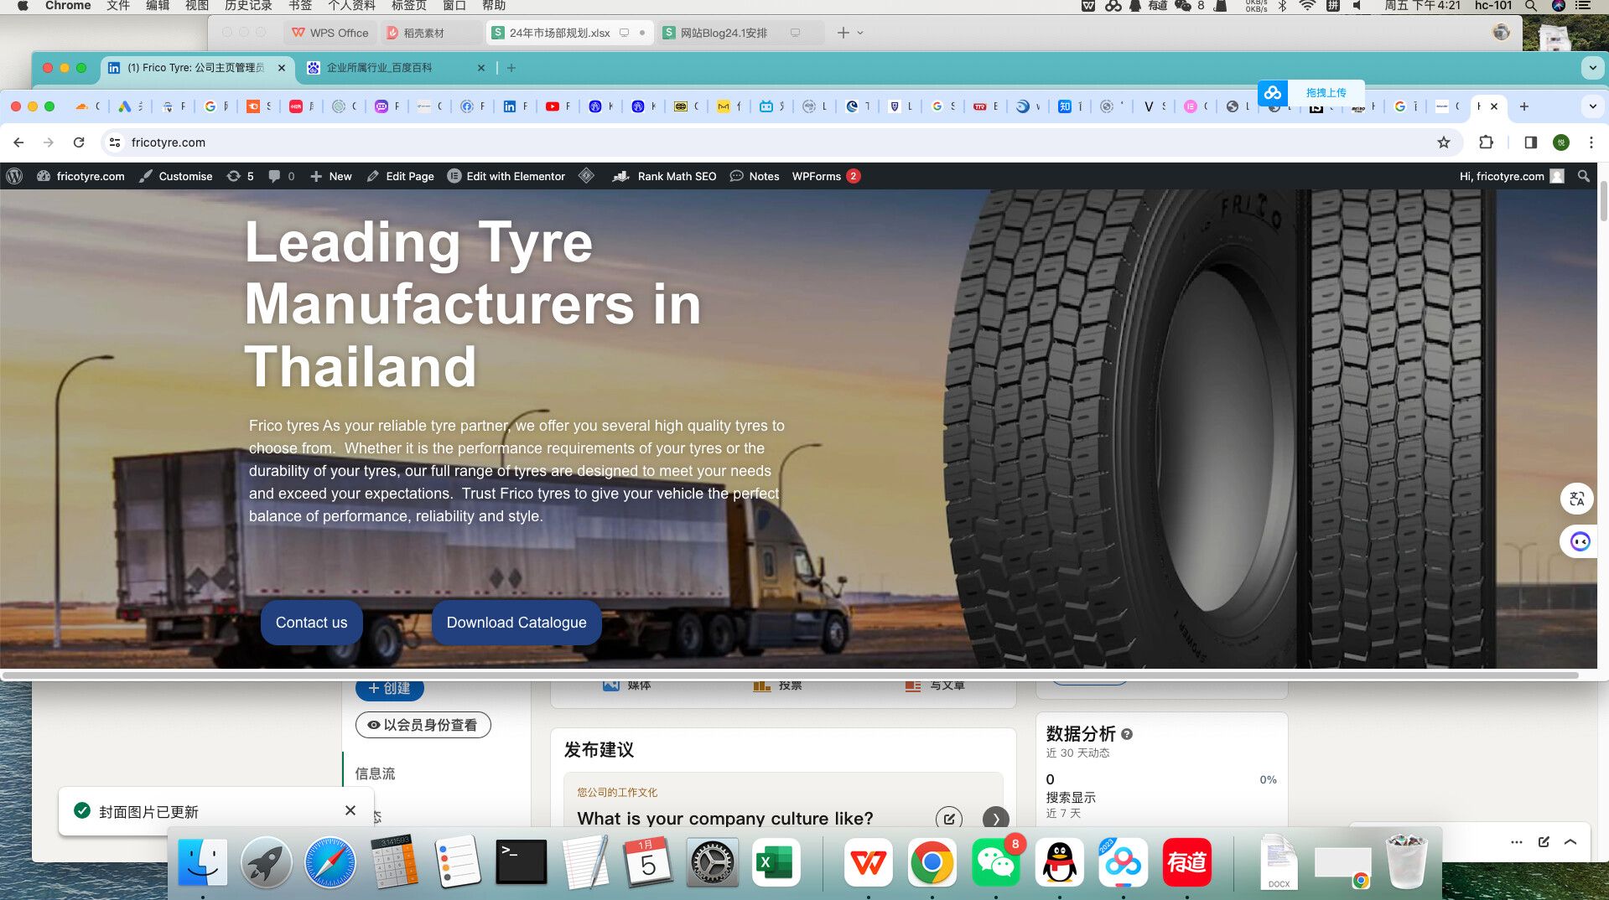1609x900 pixels.
Task: Click the page horizontal scrollbar
Action: click(x=790, y=675)
